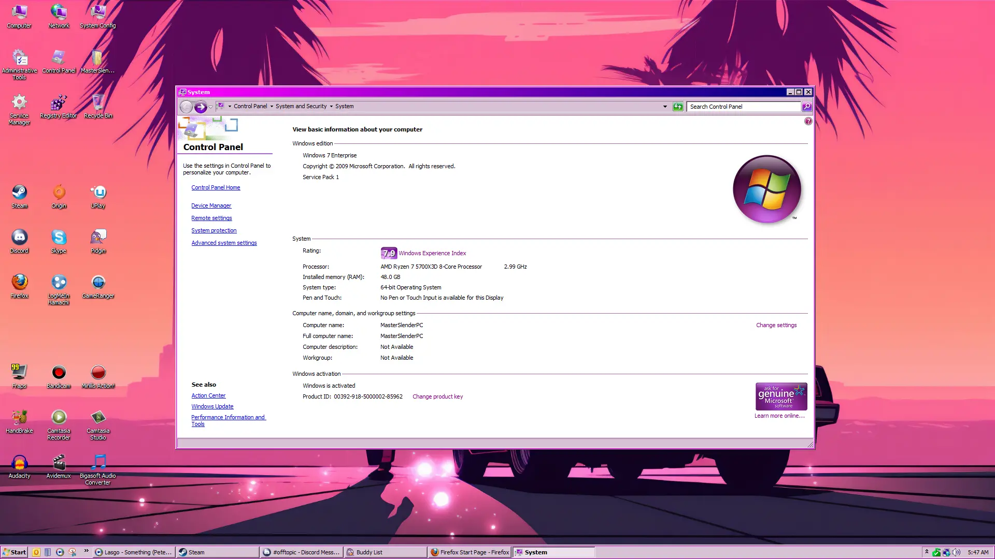Click the volume icon in system tray
This screenshot has width=995, height=559.
[x=956, y=552]
